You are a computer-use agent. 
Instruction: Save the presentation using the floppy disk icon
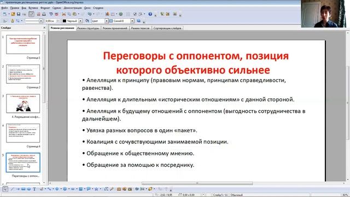coord(19,14)
